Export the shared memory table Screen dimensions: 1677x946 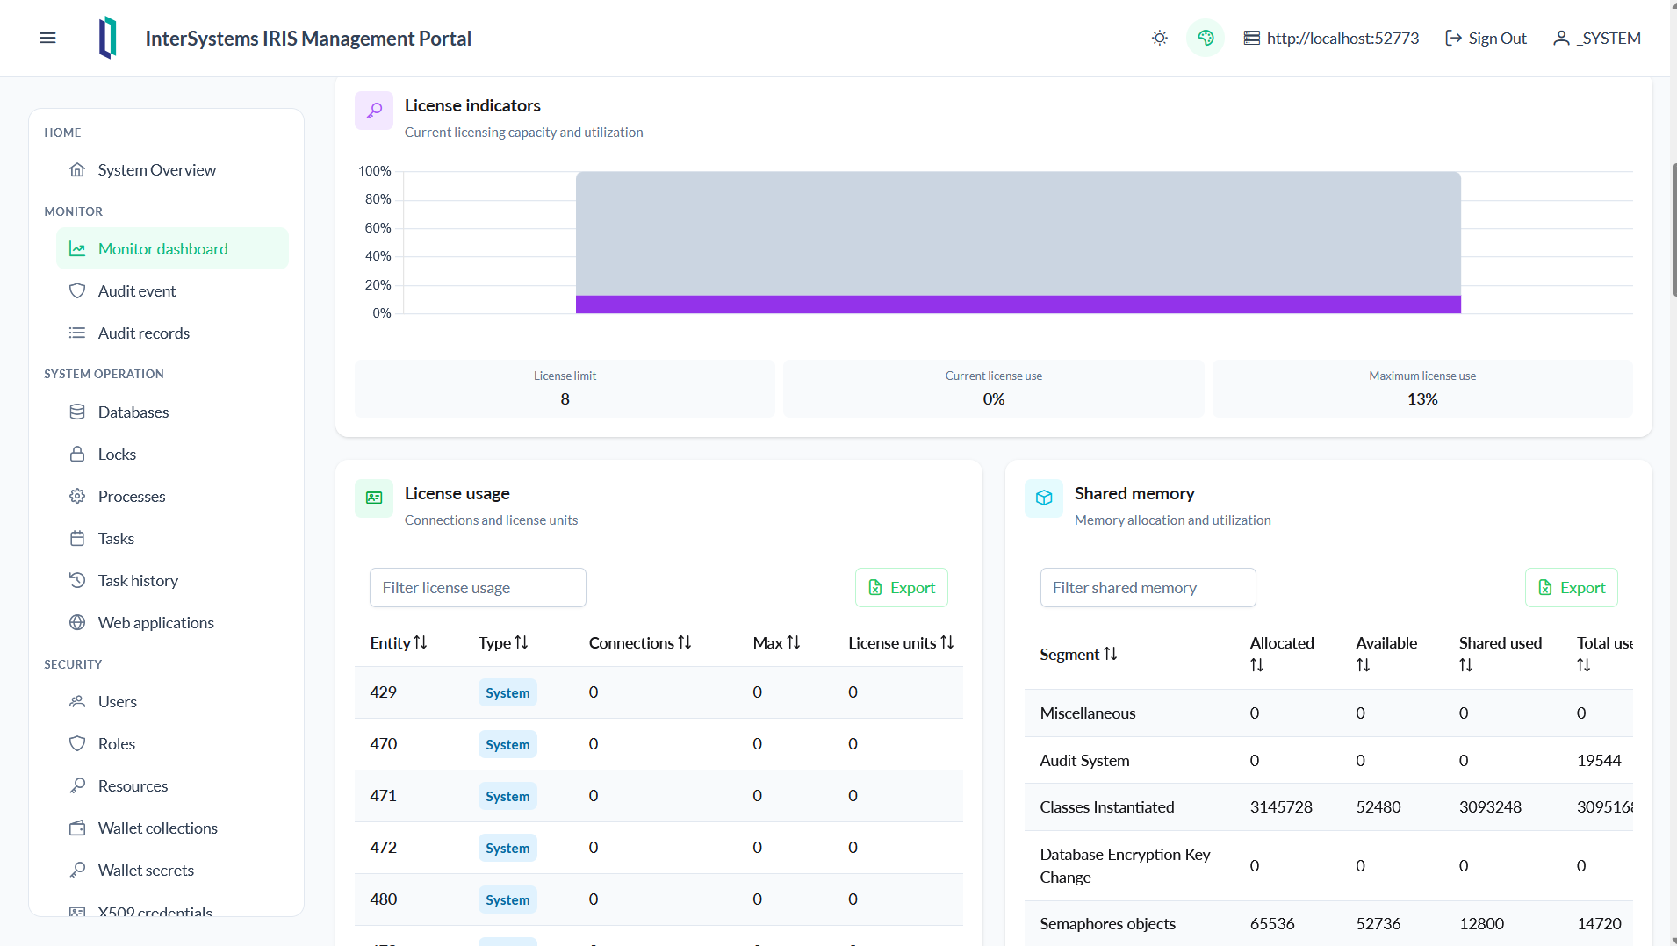[1572, 587]
